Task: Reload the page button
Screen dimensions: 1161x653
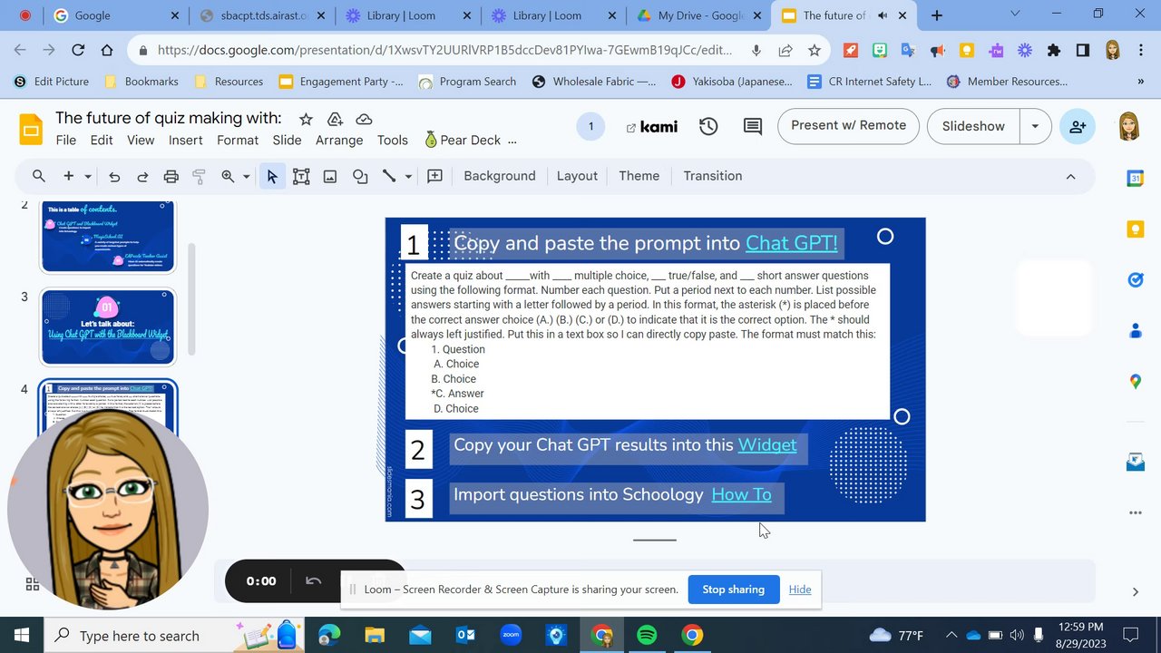Action: point(78,51)
